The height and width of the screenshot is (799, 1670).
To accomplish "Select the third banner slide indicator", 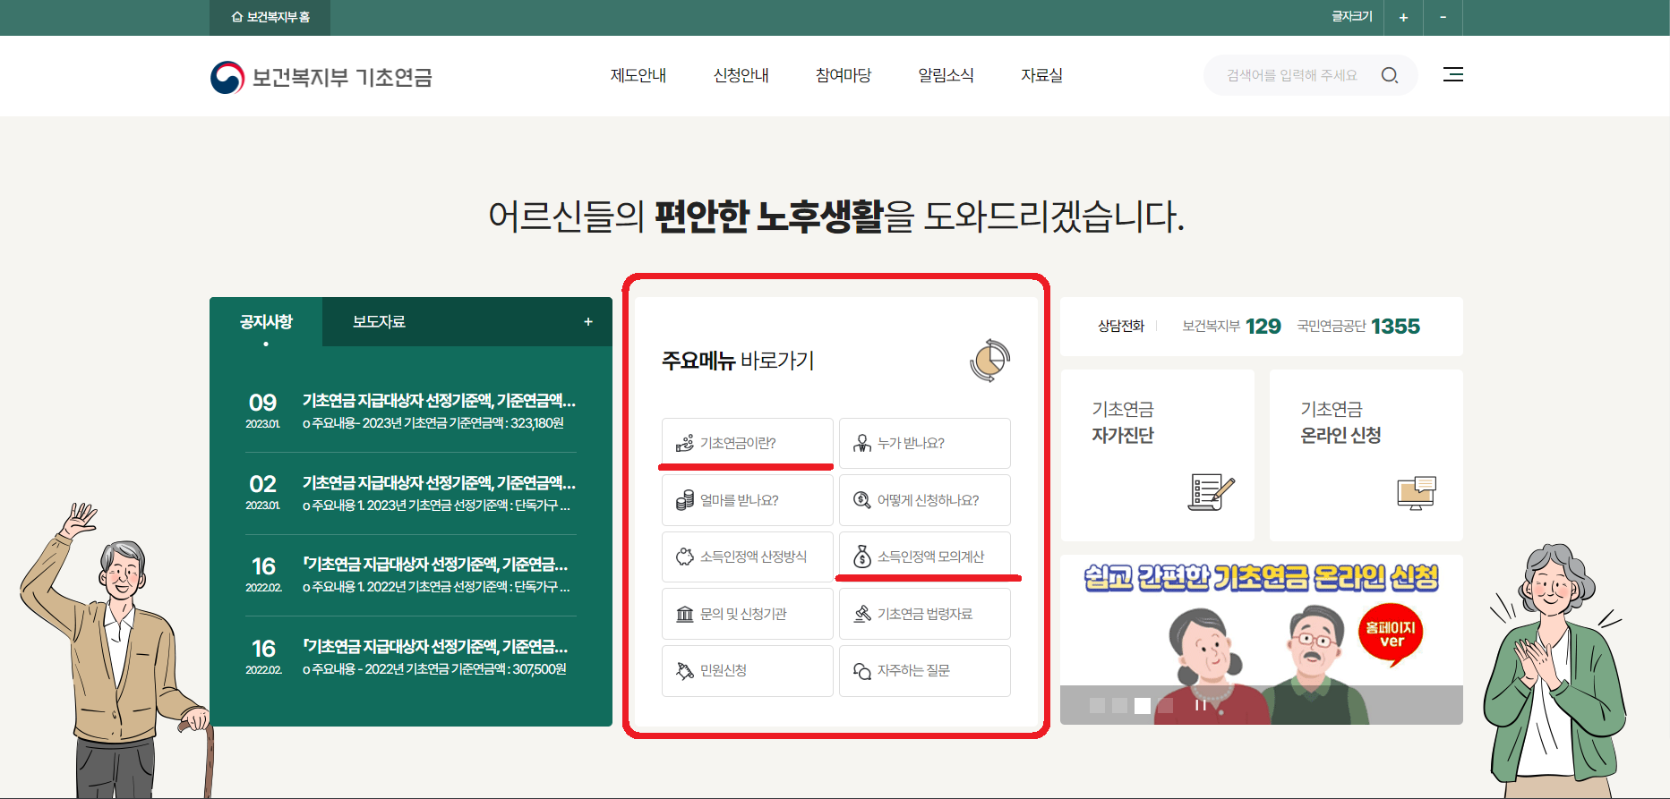I will 1142,705.
